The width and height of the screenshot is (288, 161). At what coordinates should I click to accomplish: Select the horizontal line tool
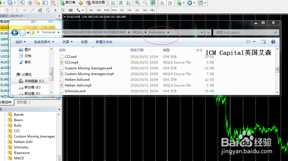point(25,10)
